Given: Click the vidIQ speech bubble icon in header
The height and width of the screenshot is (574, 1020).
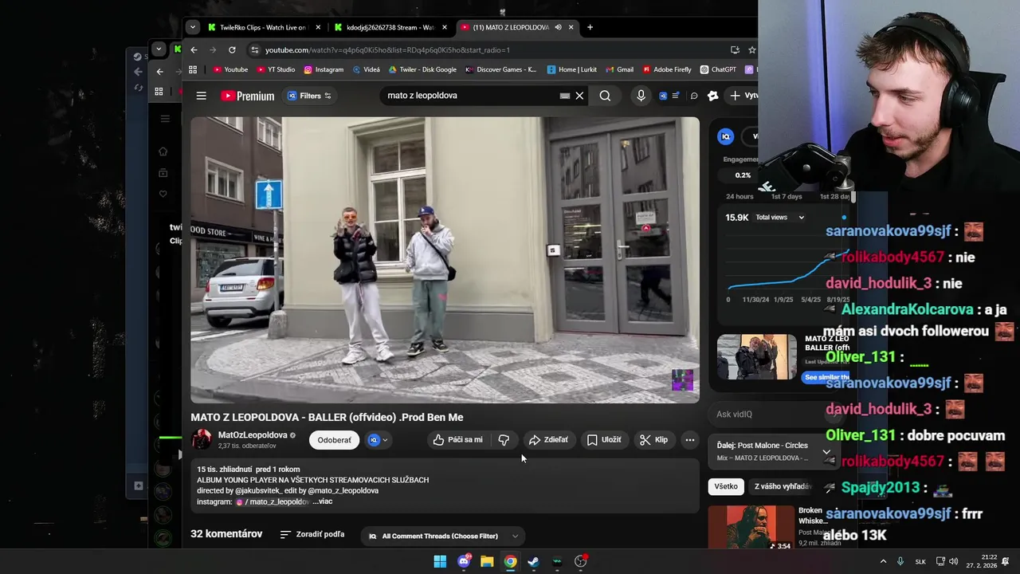Looking at the screenshot, I should [x=694, y=96].
